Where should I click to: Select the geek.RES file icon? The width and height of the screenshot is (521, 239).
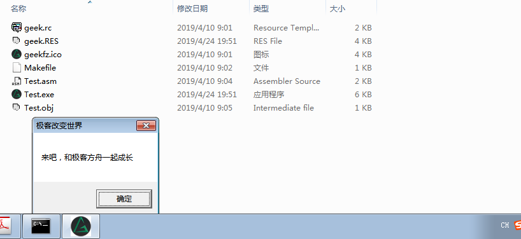[x=17, y=41]
